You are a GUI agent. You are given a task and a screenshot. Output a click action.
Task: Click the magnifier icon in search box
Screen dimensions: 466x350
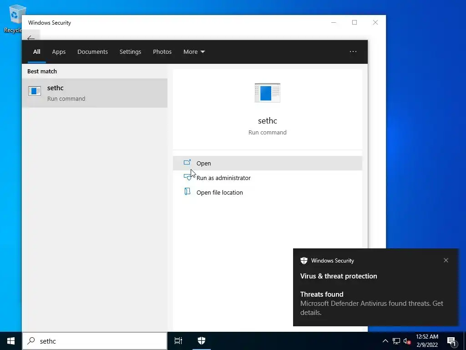[x=31, y=341]
